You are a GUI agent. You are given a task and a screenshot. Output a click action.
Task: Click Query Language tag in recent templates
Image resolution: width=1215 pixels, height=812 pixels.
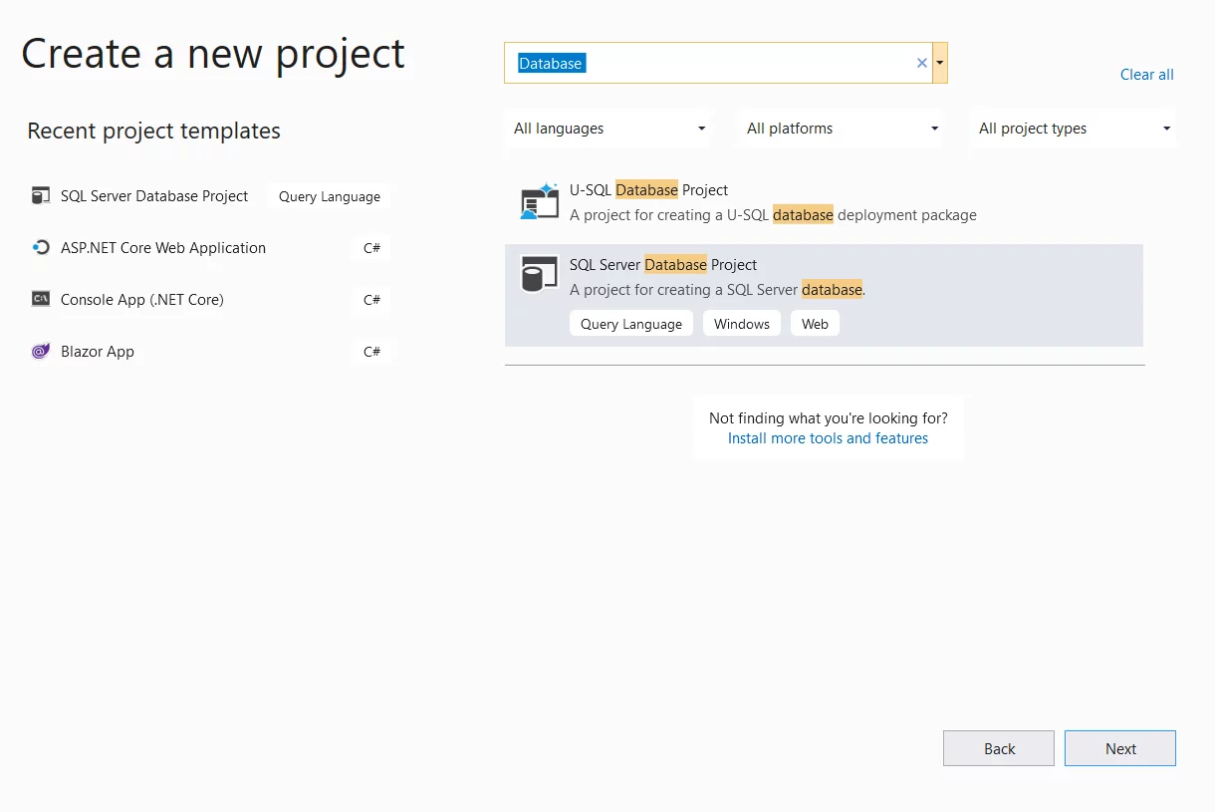330,196
